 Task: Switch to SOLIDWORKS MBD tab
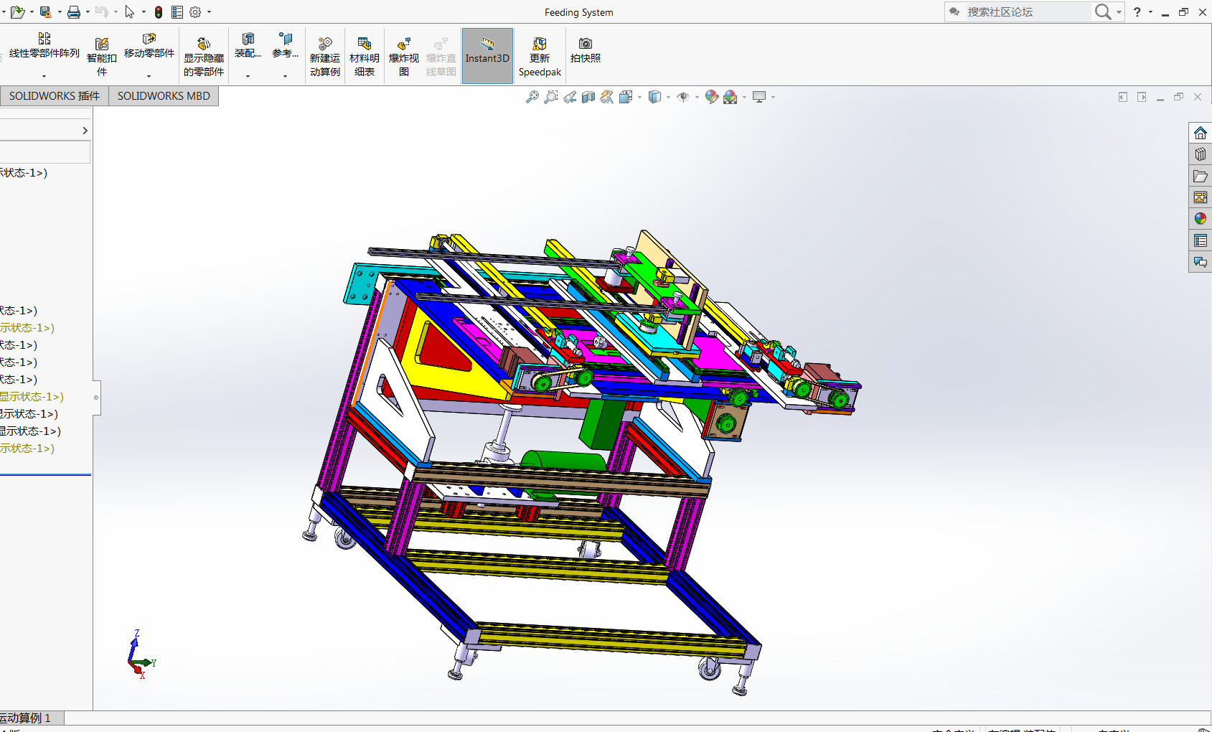click(x=164, y=96)
